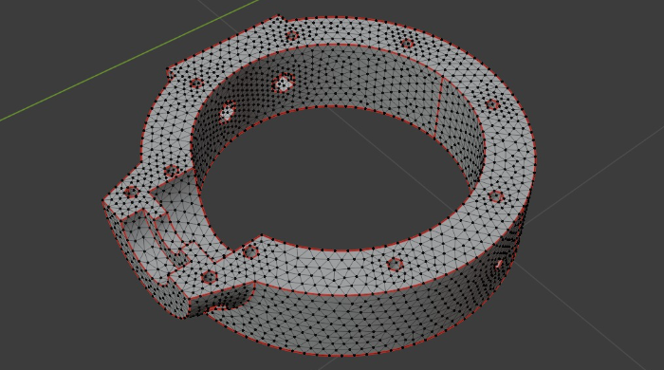Select the lower through-hole on the inner wall
The height and width of the screenshot is (370, 664).
[x=228, y=112]
